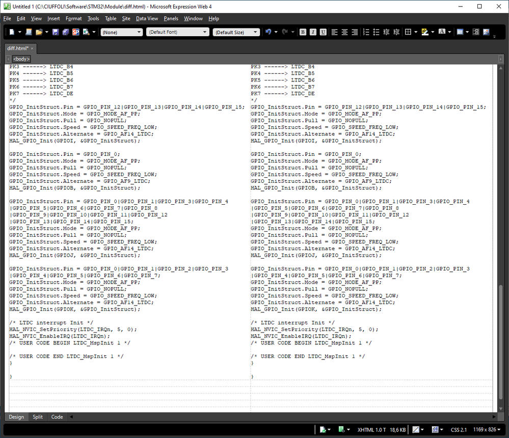Click the visual aids status bar icon
The height and width of the screenshot is (438, 509).
point(416,429)
